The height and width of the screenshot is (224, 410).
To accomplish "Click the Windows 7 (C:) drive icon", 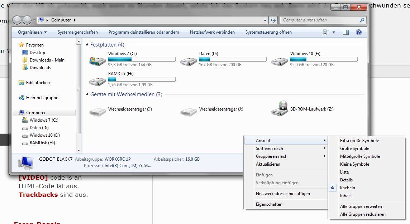I will point(97,61).
